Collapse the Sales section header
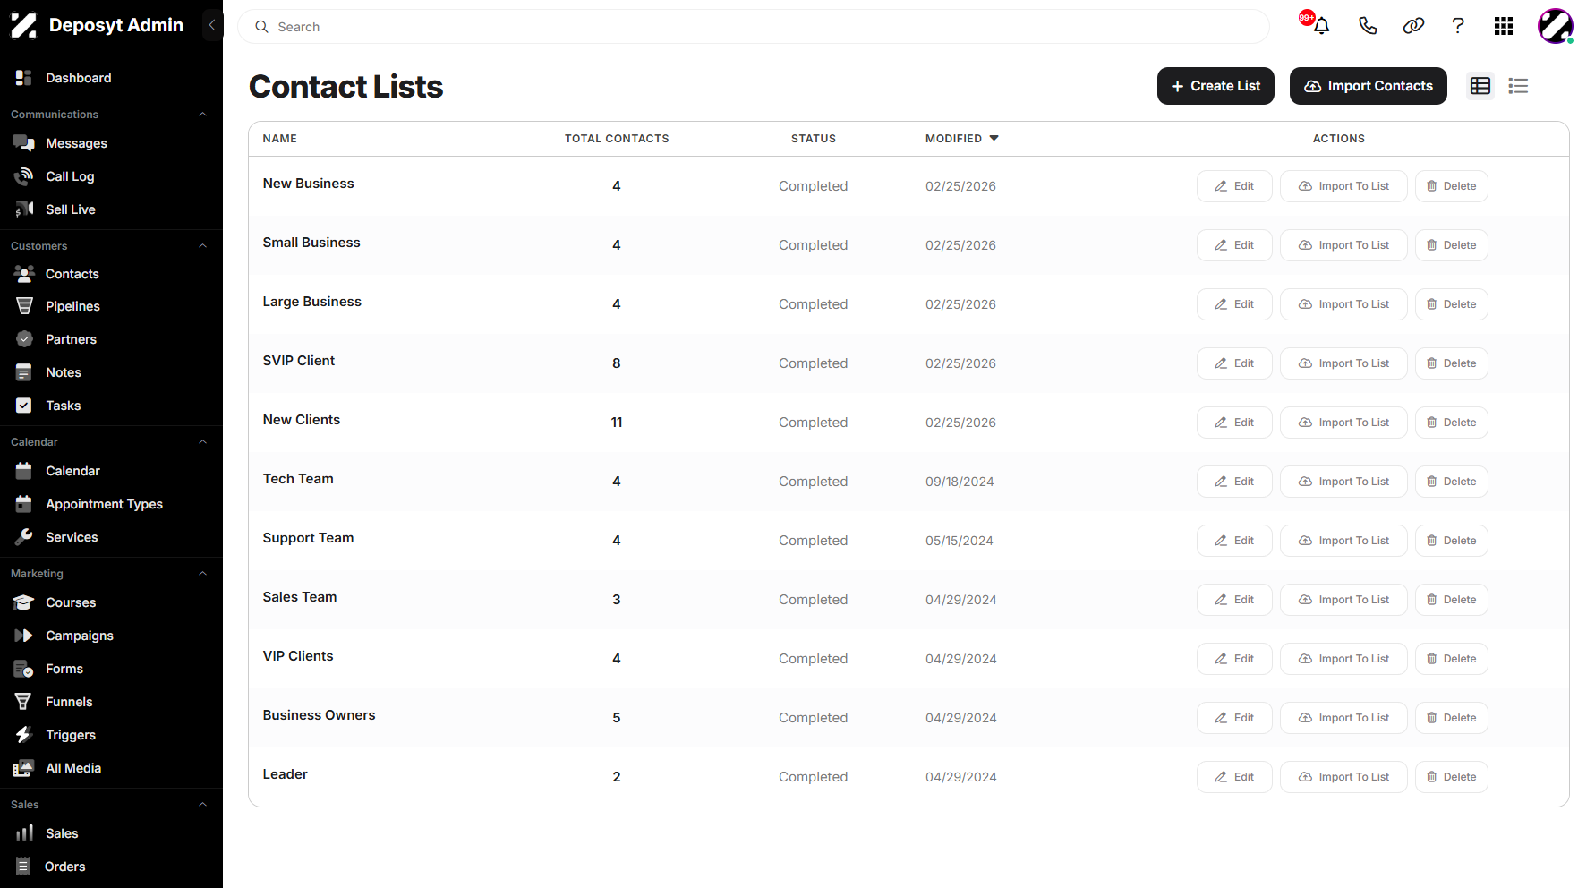 pos(202,805)
